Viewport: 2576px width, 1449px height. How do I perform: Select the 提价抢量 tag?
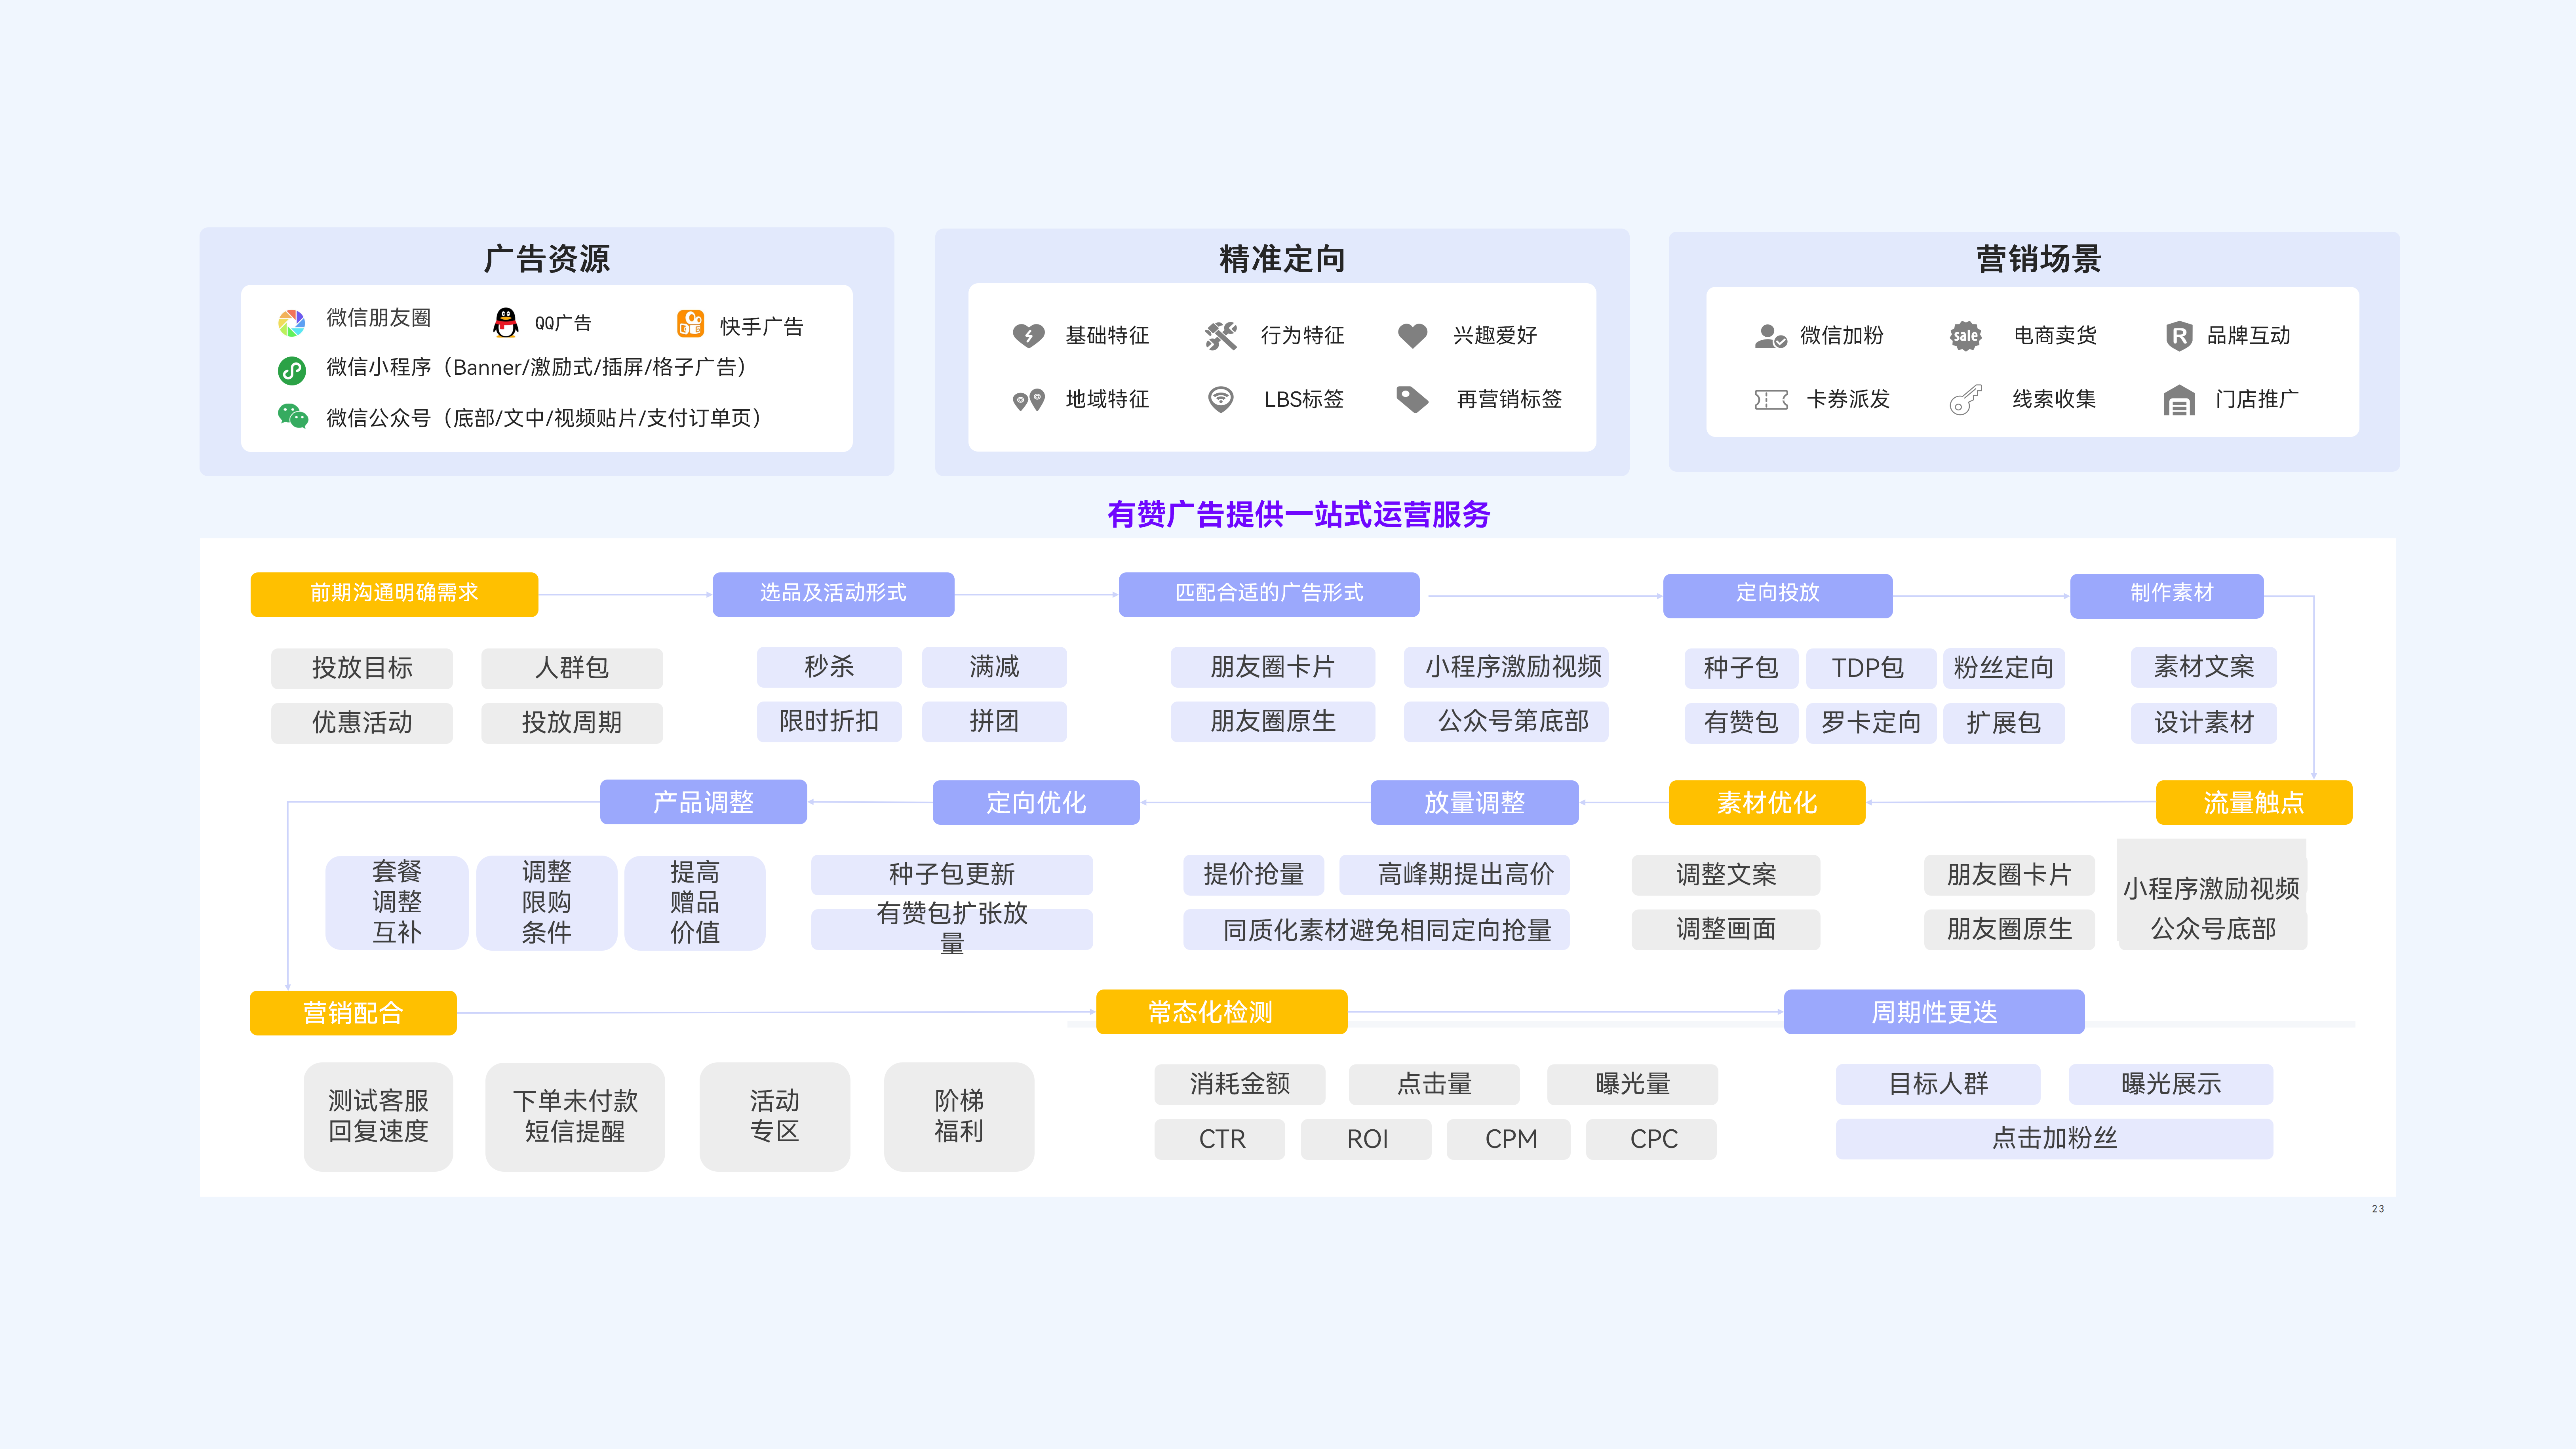[1254, 875]
